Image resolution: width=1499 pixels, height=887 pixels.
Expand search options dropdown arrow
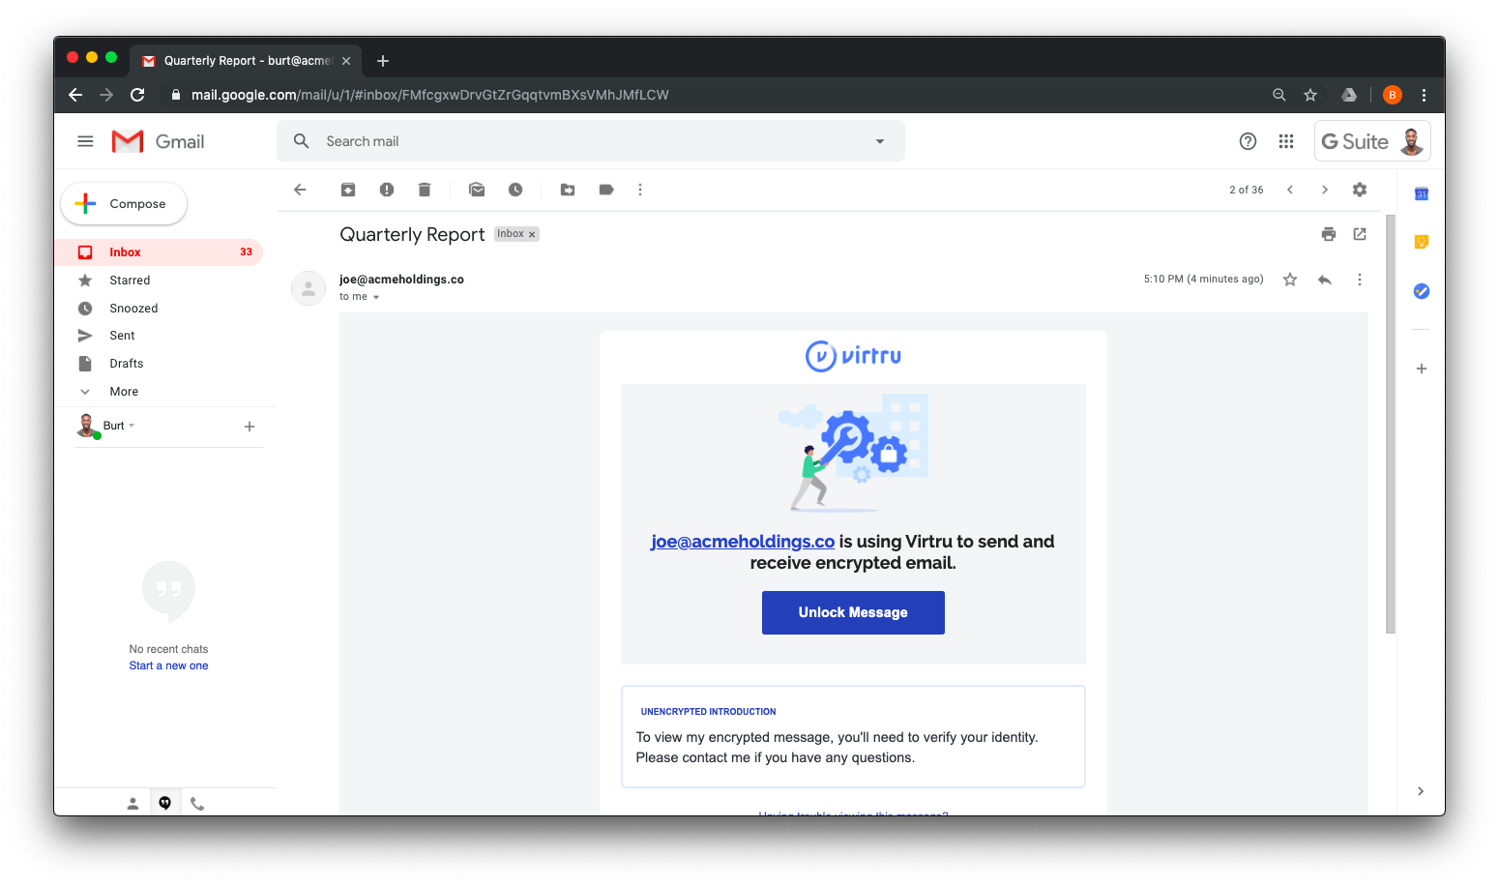(x=880, y=141)
